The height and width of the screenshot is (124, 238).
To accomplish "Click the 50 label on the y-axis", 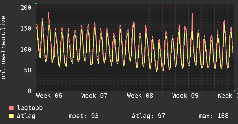I will [27, 70].
